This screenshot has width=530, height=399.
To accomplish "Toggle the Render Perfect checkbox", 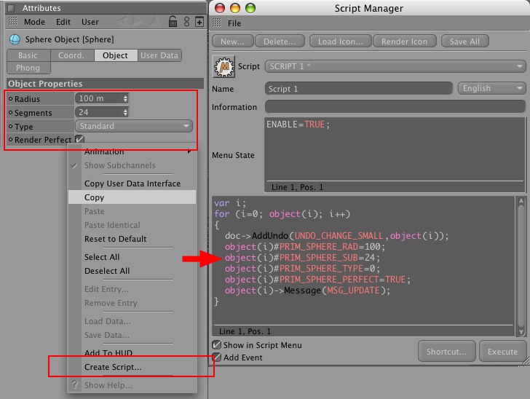I will pos(80,139).
